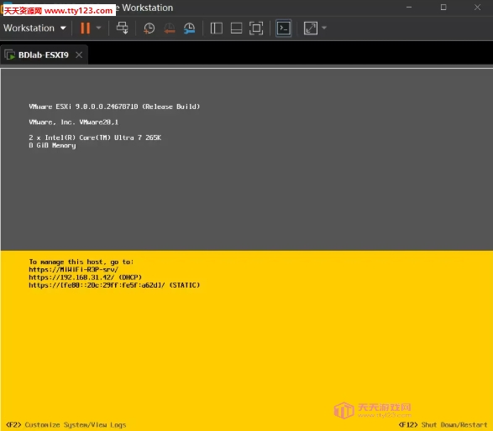This screenshot has height=431, width=493.
Task: Pause the running virtual machine
Action: [x=85, y=29]
